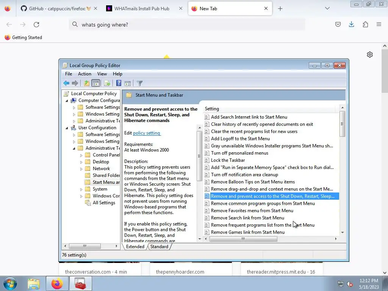Click the network tray icon
Image resolution: width=388 pixels, height=291 pixels.
pyautogui.click(x=341, y=284)
